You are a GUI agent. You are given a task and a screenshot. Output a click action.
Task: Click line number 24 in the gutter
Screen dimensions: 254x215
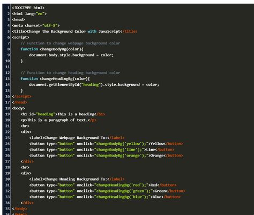[x=8, y=144]
